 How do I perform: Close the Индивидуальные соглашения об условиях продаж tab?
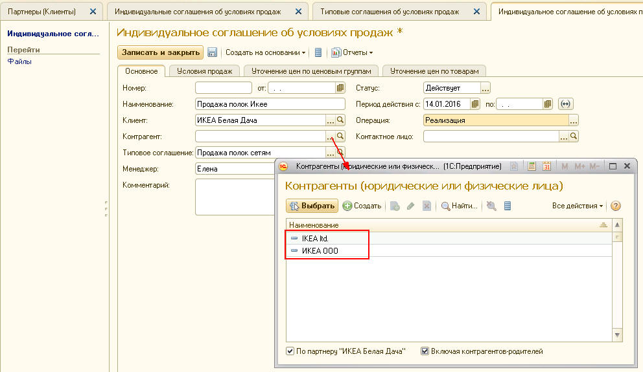299,12
